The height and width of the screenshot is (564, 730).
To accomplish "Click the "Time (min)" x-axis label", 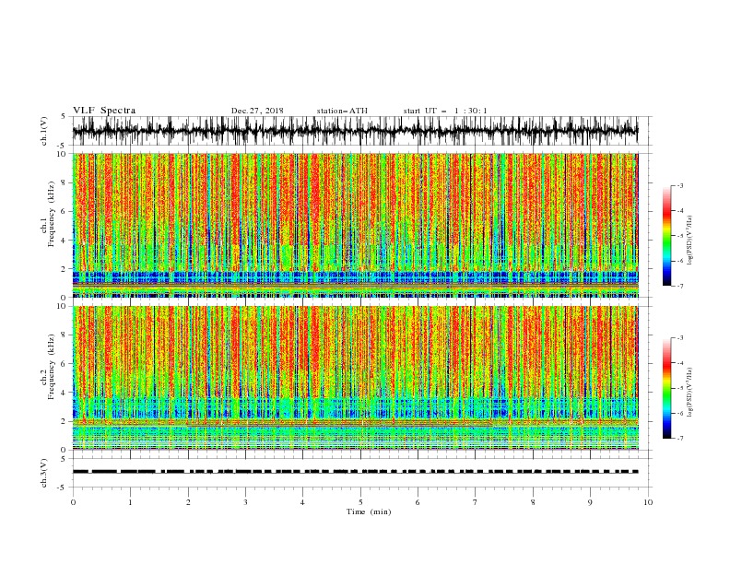I will click(x=369, y=511).
